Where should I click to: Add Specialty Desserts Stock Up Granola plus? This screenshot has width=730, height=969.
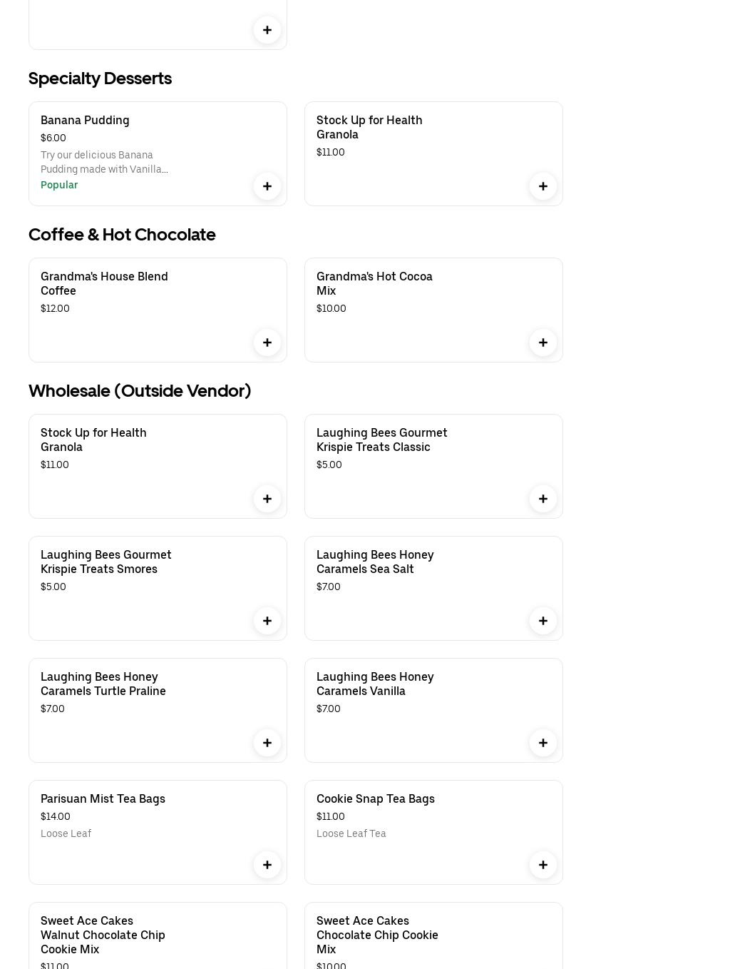[x=543, y=186]
